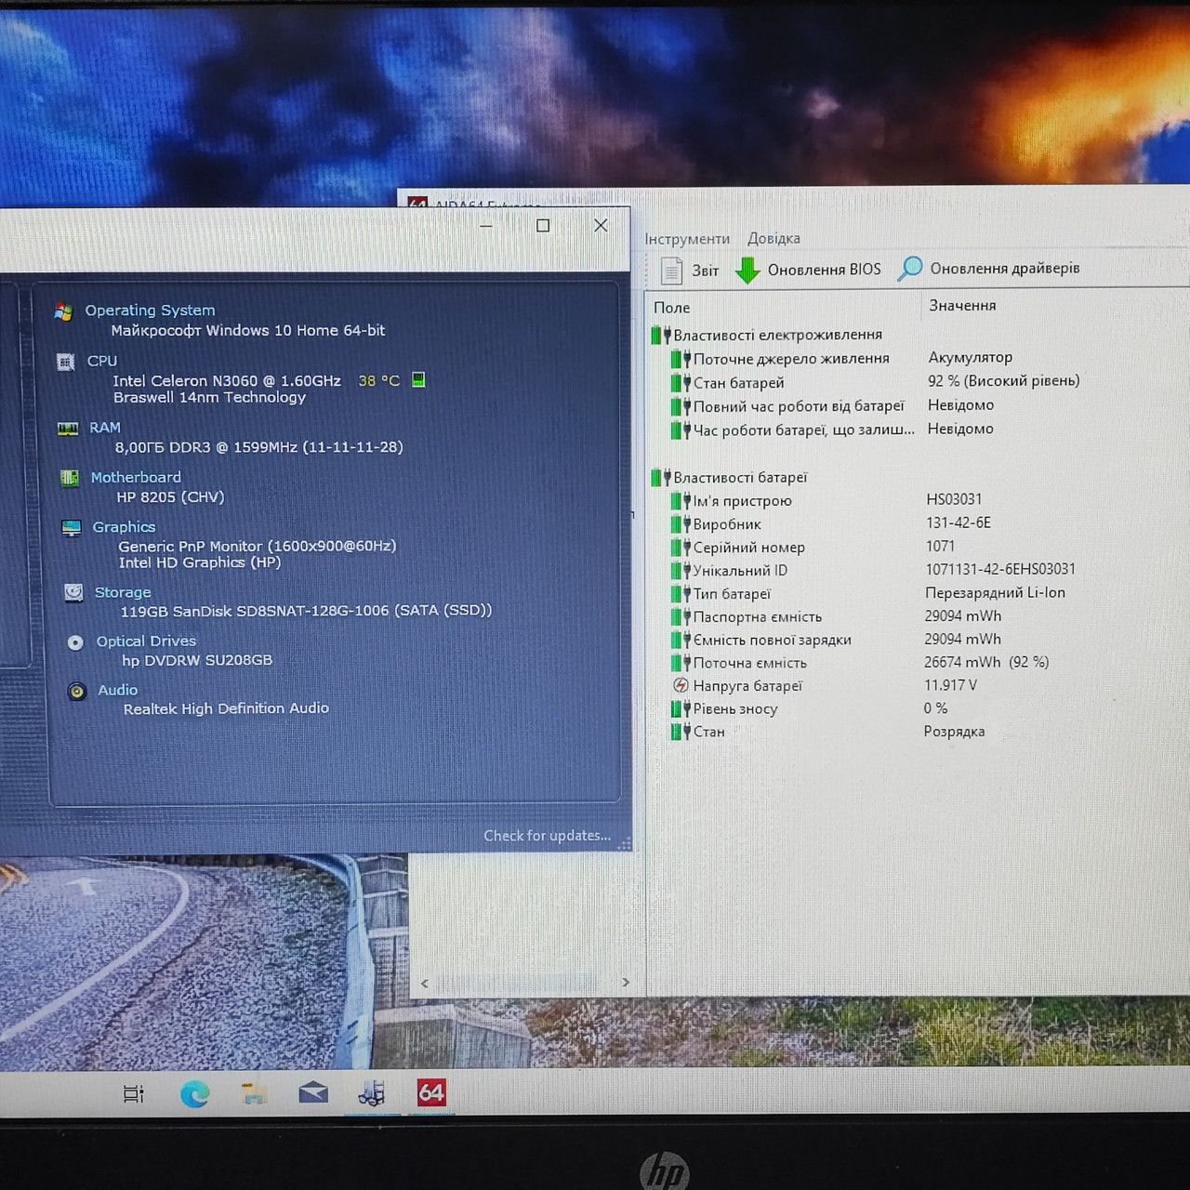Click the Graphics monitor icon in Speccy
1190x1190 pixels.
pyautogui.click(x=72, y=528)
